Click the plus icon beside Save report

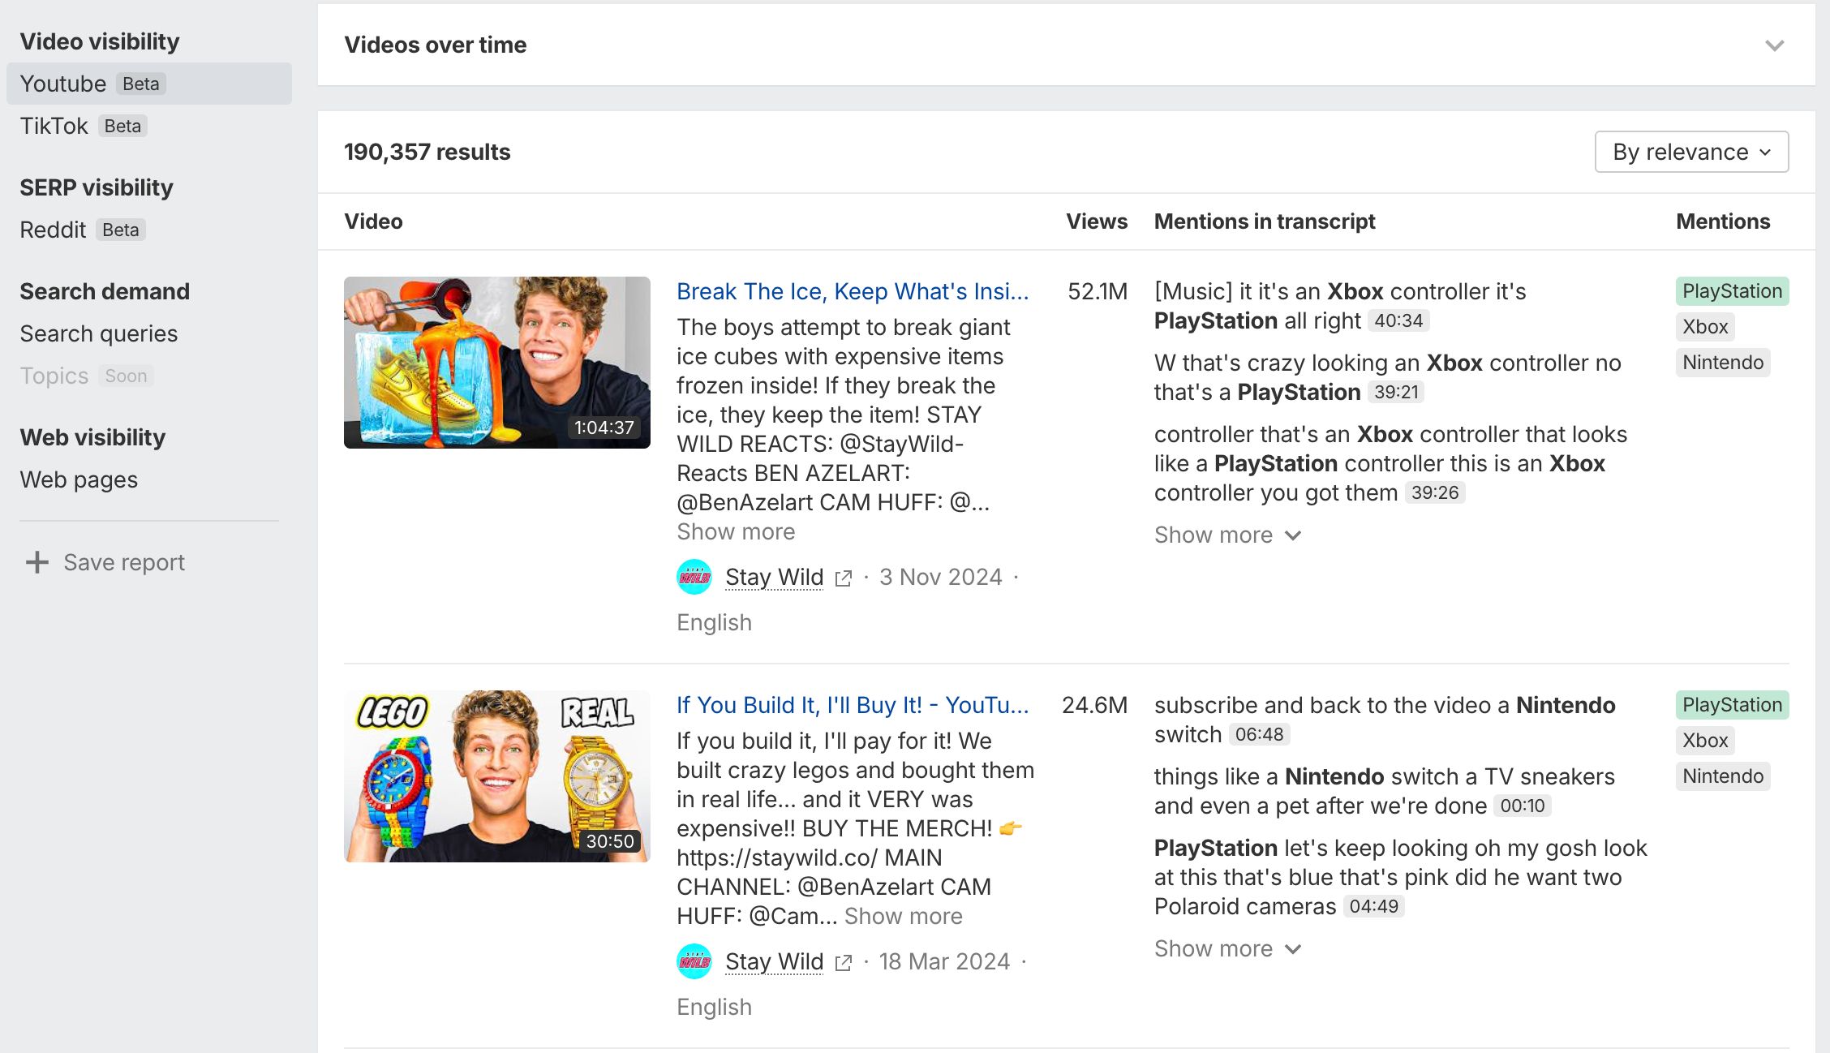click(37, 562)
